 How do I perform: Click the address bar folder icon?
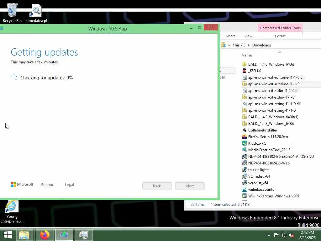coord(224,45)
